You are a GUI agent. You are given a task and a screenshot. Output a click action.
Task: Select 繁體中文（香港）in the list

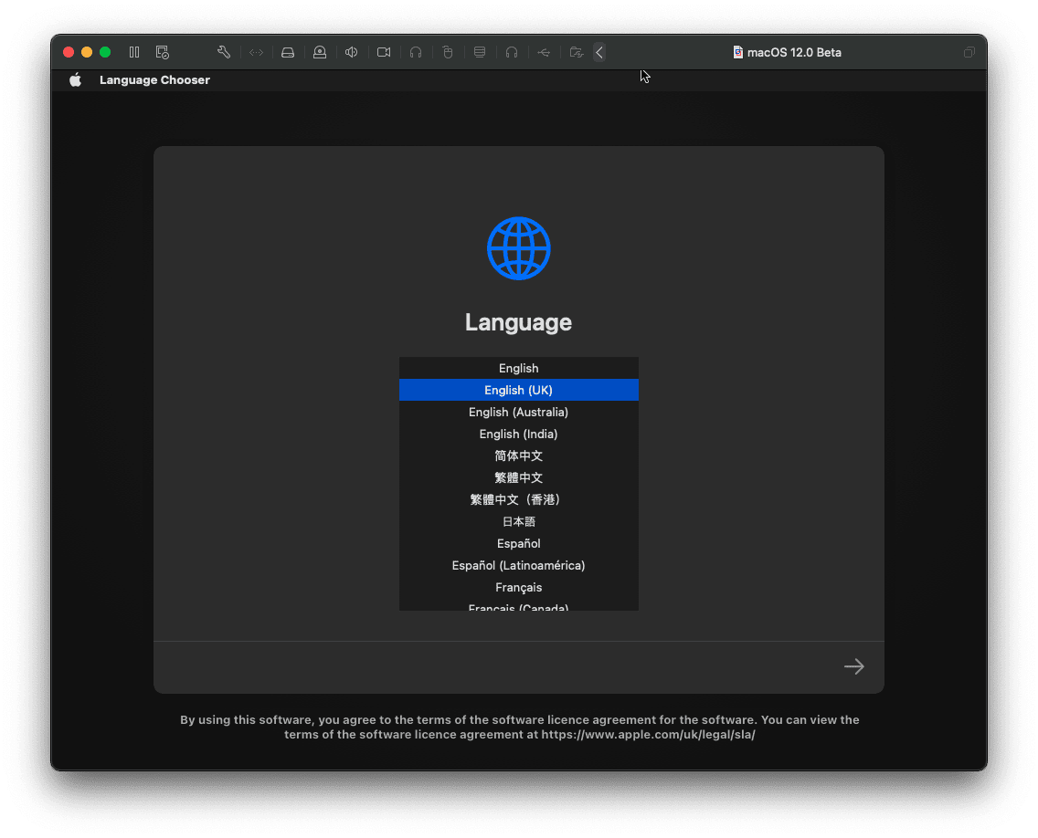[x=519, y=499]
